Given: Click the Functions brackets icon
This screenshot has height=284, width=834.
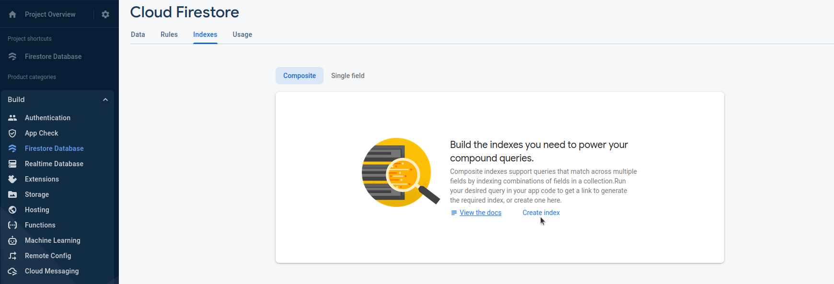Looking at the screenshot, I should tap(12, 225).
